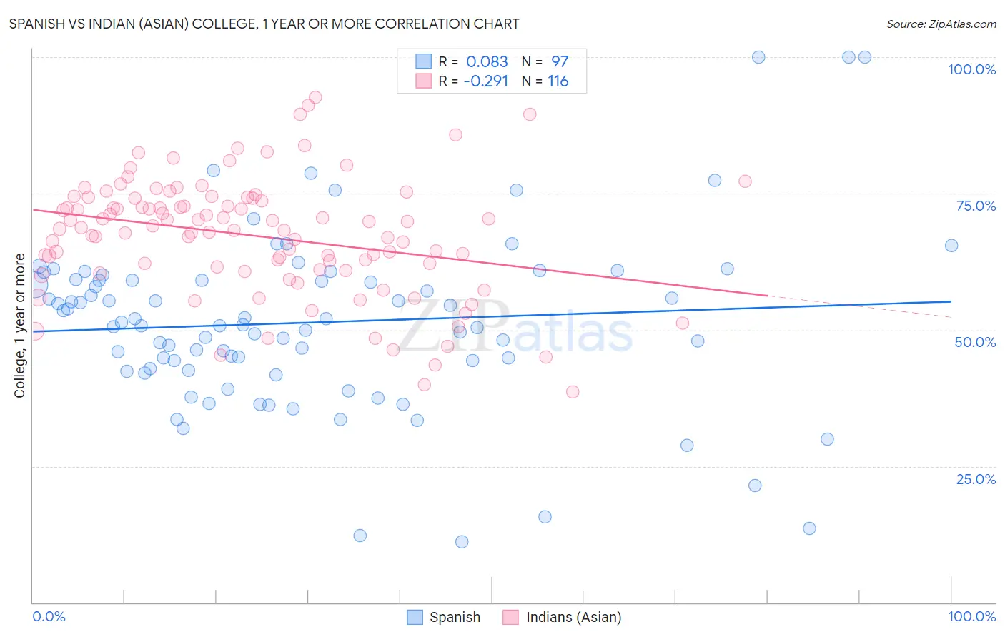Open the Source: ZipAtlas.com link
The image size is (1005, 637).
click(x=941, y=24)
